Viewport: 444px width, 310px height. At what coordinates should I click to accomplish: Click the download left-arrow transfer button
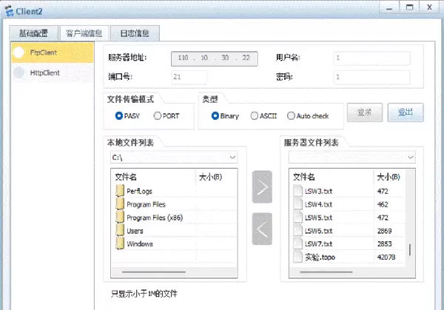coord(263,229)
